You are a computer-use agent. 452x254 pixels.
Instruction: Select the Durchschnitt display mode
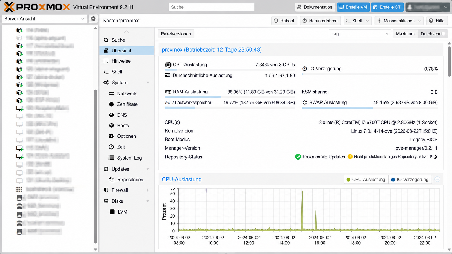pyautogui.click(x=433, y=34)
